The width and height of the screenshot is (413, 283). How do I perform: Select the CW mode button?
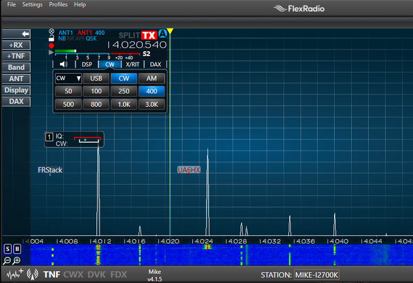[124, 78]
